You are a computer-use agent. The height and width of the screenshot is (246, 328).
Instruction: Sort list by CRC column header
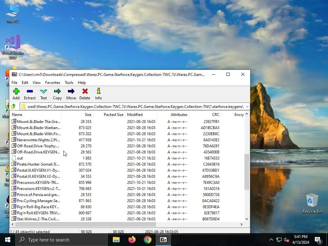(x=205, y=115)
